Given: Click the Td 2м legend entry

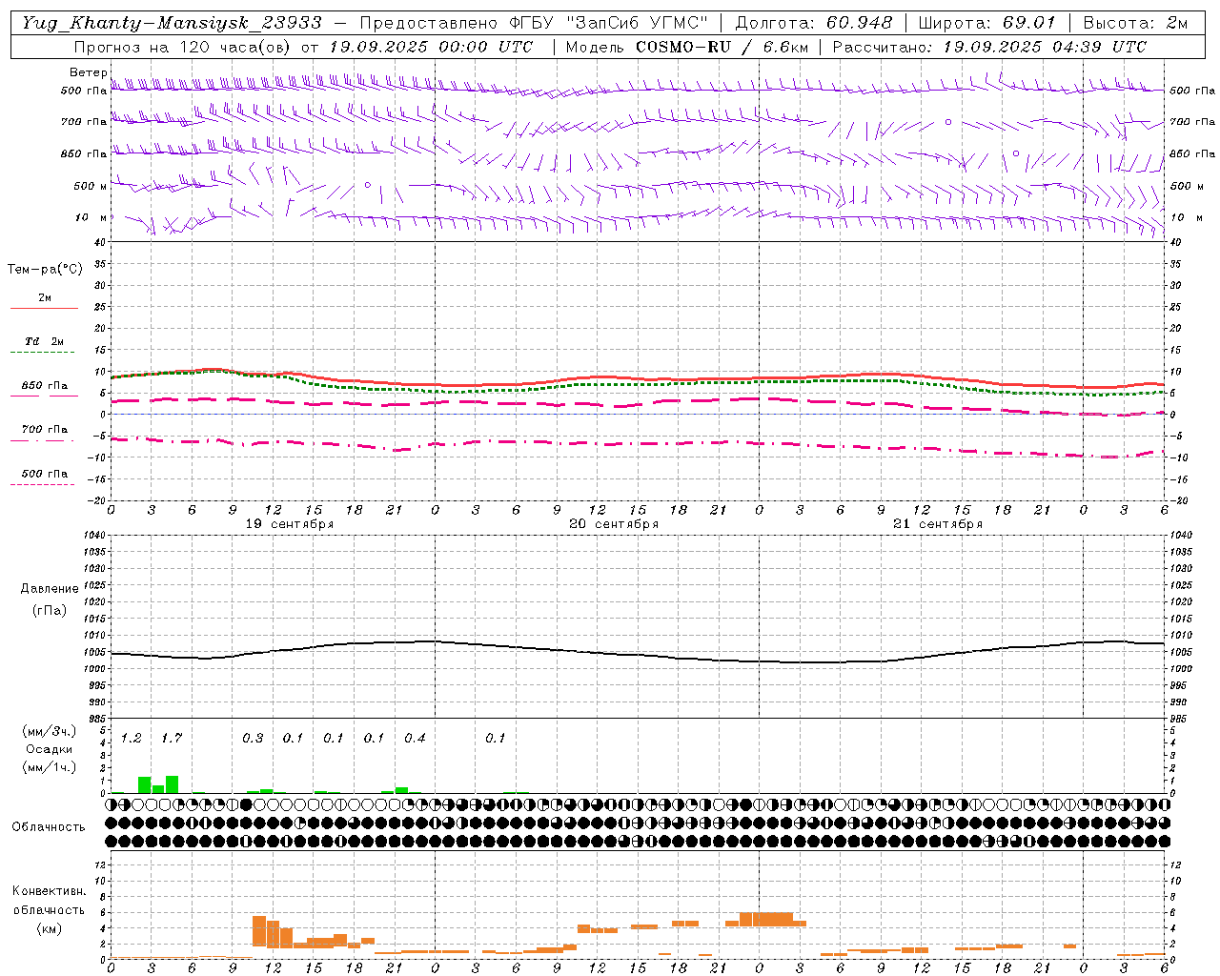Looking at the screenshot, I should (45, 341).
